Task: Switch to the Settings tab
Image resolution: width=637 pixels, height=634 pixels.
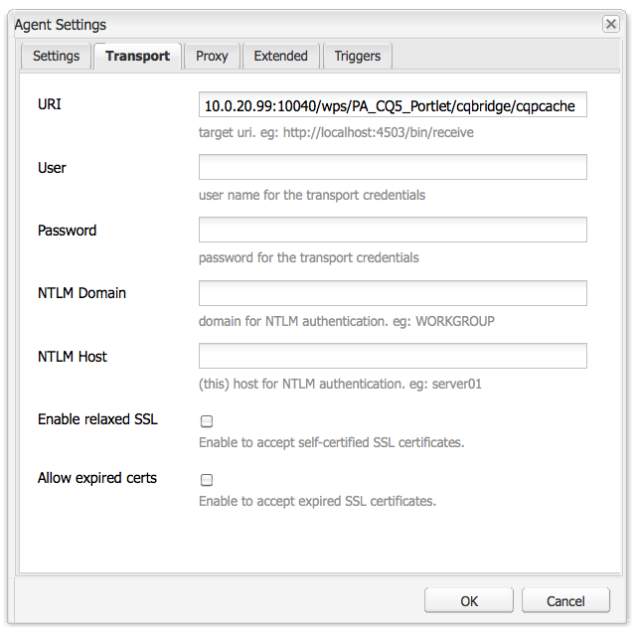Action: (56, 56)
